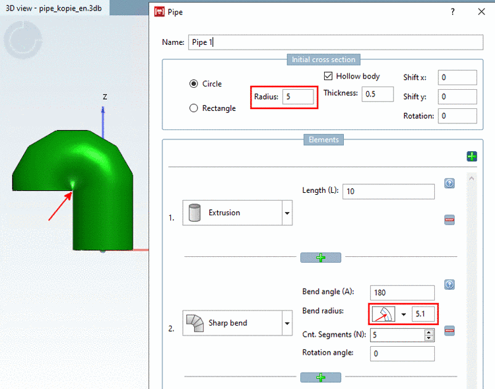
Task: Insert an element after Sharp bend using the plus bar
Action: pyautogui.click(x=320, y=377)
